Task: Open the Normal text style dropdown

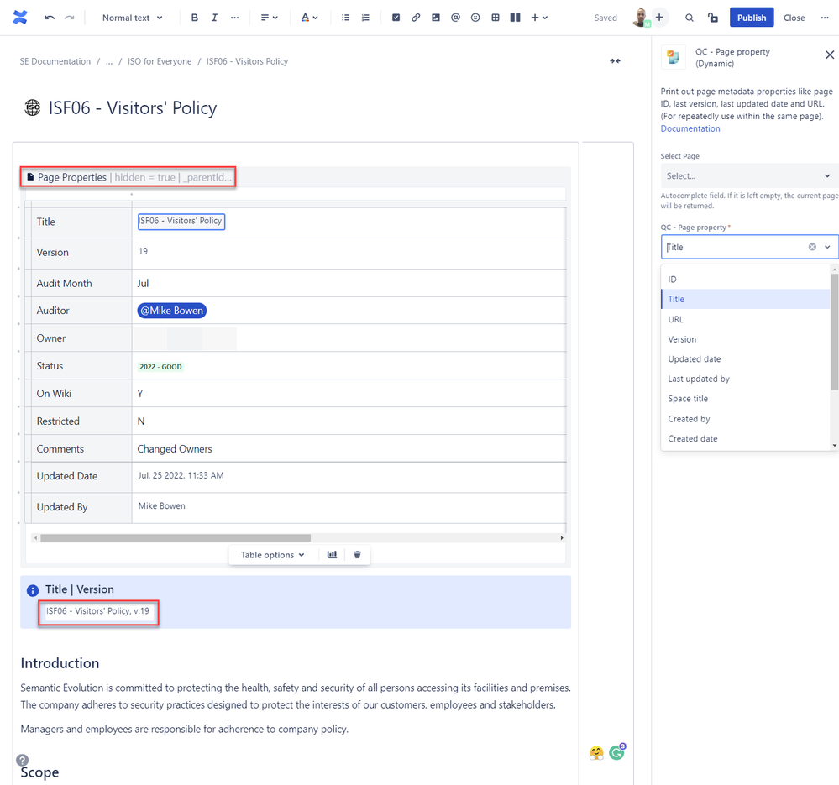Action: pyautogui.click(x=132, y=18)
